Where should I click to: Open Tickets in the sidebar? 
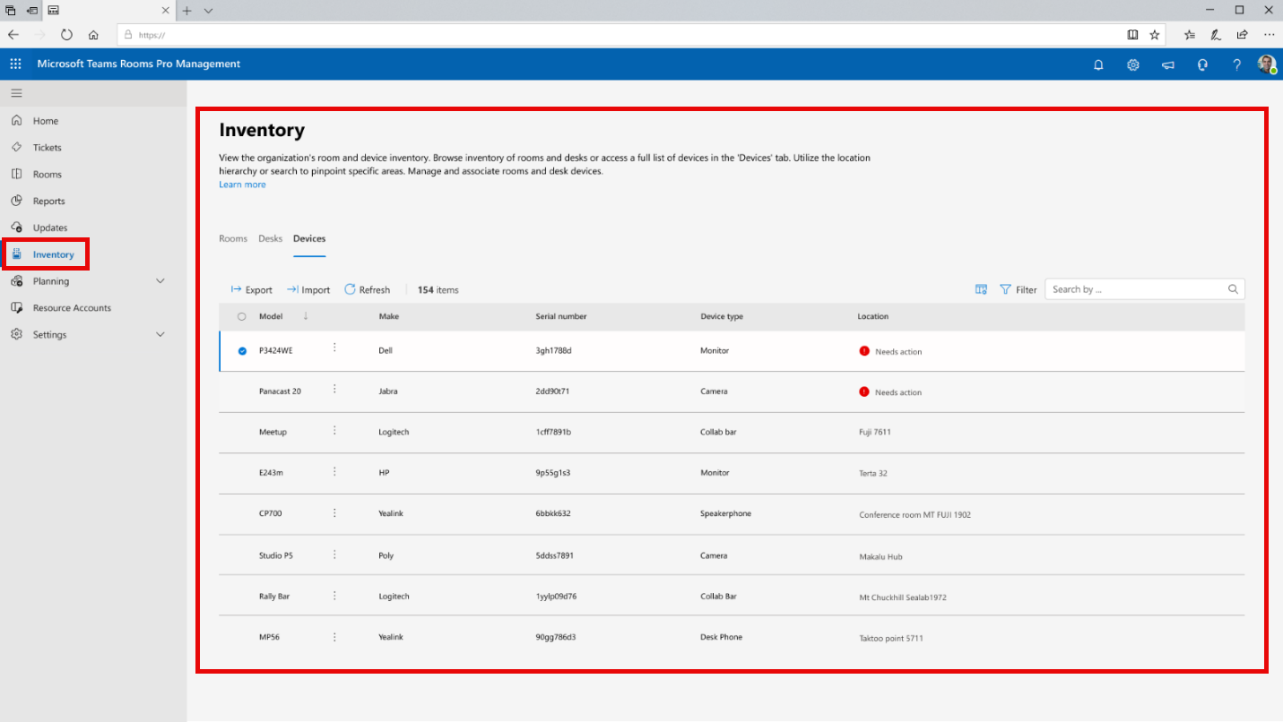point(47,147)
